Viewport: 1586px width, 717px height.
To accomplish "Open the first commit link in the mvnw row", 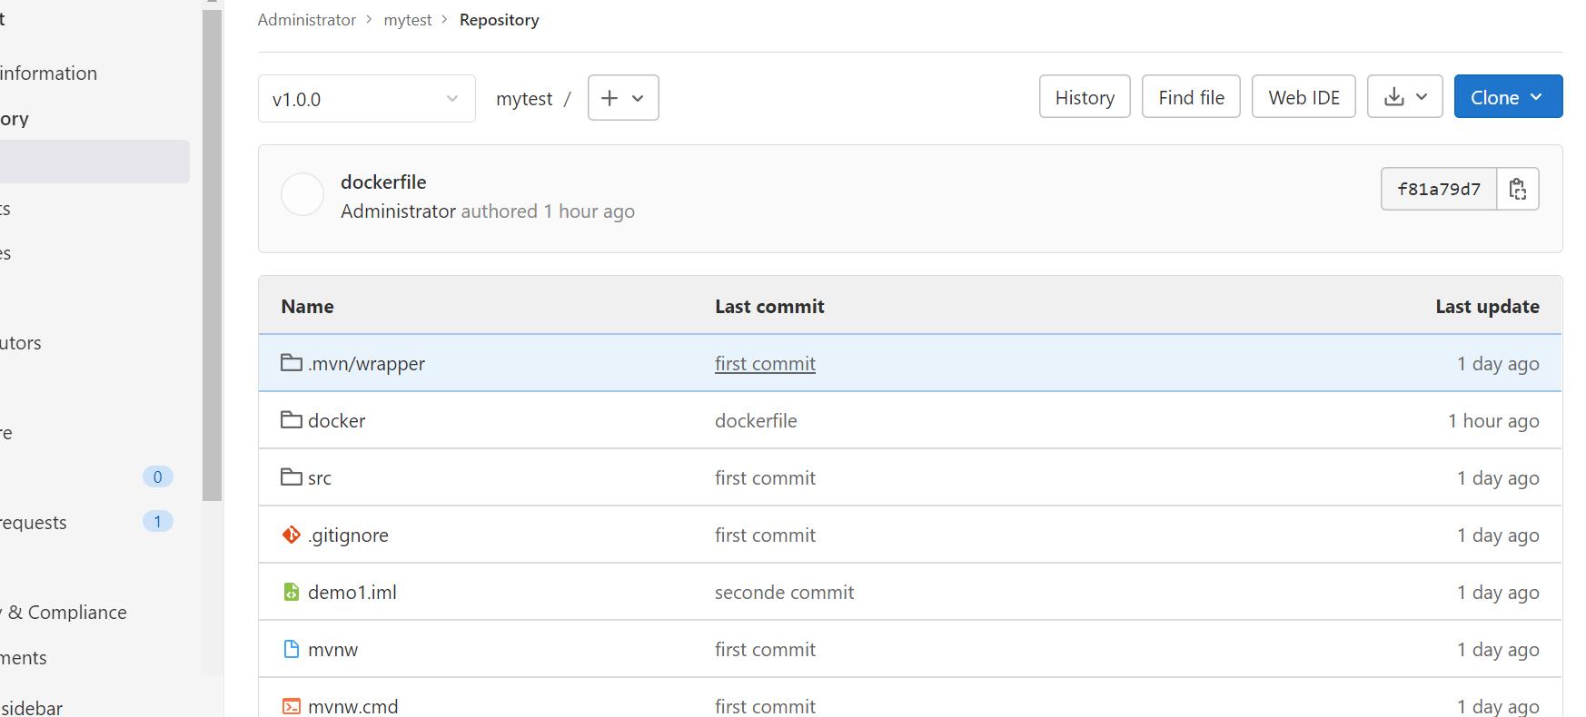I will 765,650.
